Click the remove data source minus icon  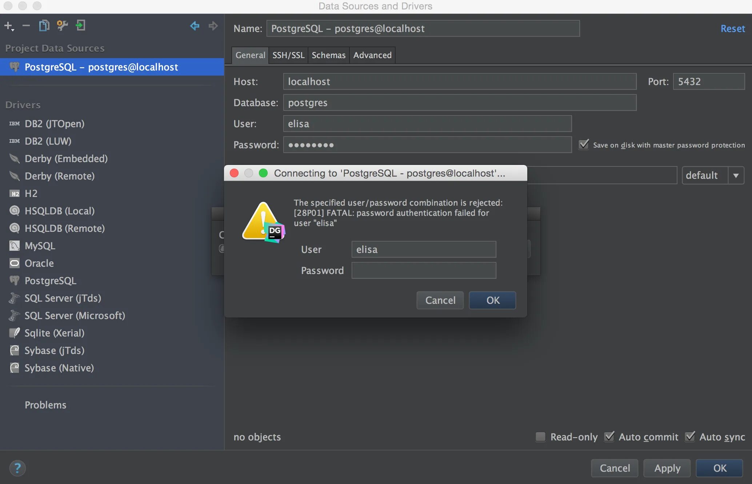click(26, 25)
